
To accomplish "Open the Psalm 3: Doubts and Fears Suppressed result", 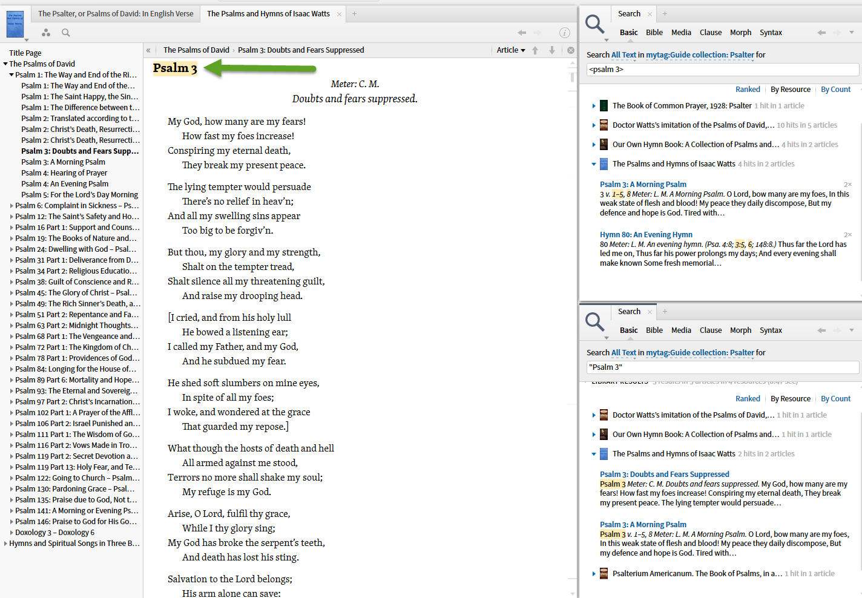I will coord(664,475).
